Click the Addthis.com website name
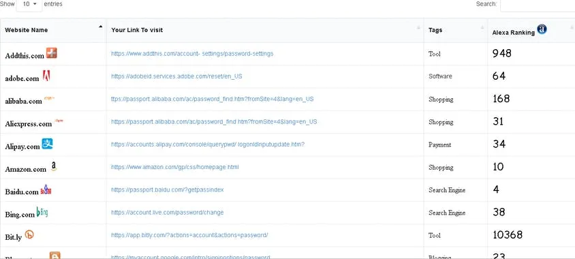The height and width of the screenshot is (259, 575). coord(25,56)
